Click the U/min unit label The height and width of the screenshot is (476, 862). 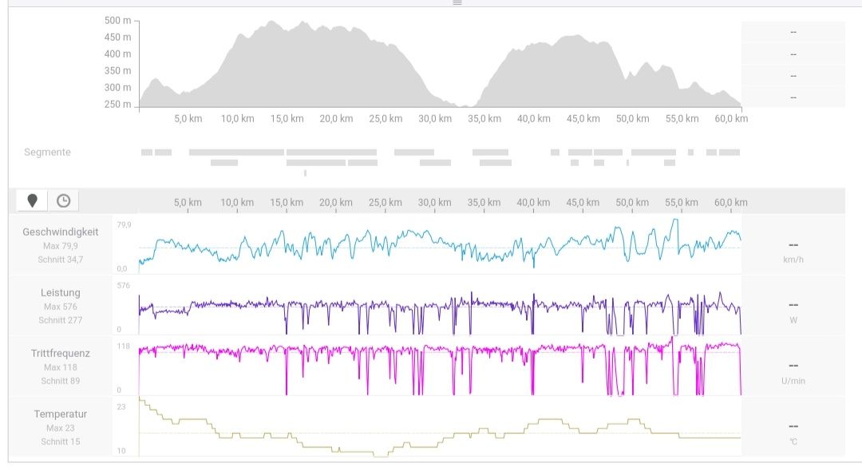click(793, 381)
